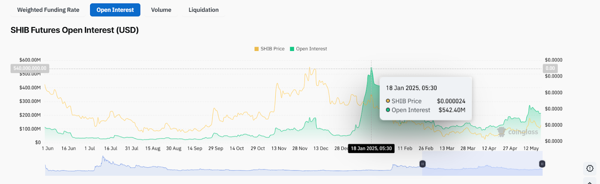Click the 540,000,000.00 y-axis crosshair label
600x184 pixels.
tap(30, 68)
